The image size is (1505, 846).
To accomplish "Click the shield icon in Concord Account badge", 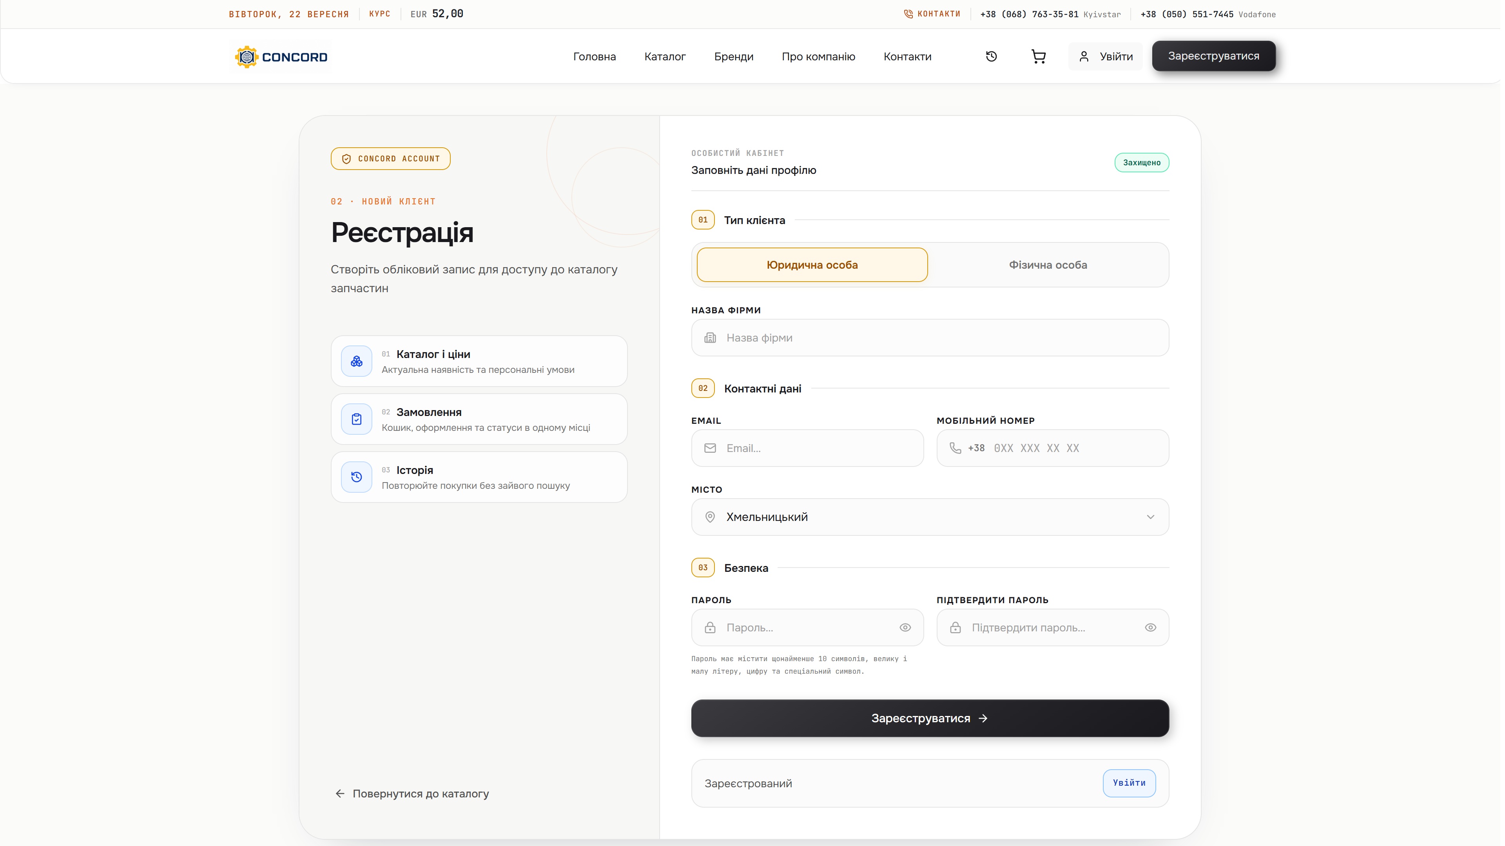I will [x=346, y=159].
